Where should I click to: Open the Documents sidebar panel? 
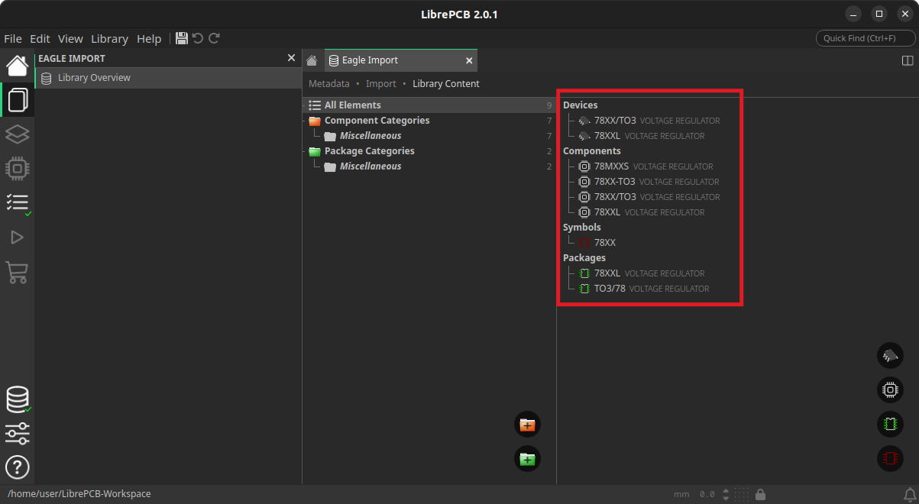[17, 100]
